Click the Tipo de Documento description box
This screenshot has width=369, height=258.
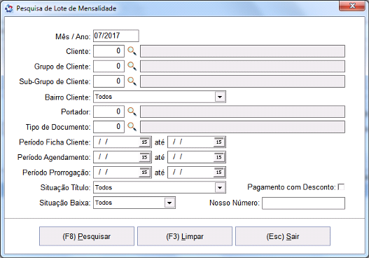point(243,127)
